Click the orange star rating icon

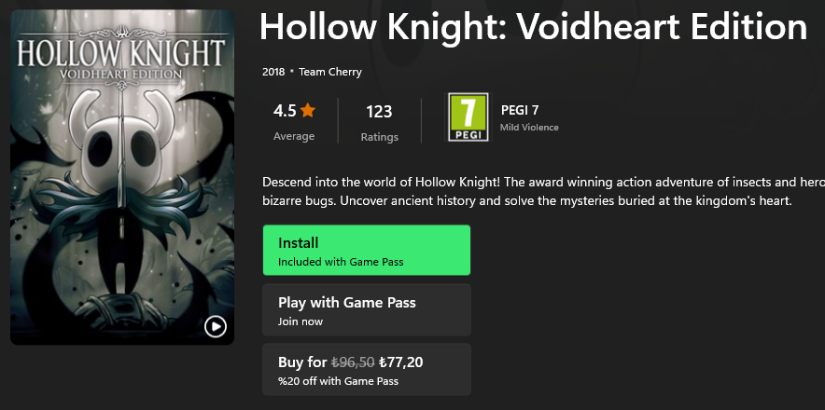tap(308, 111)
